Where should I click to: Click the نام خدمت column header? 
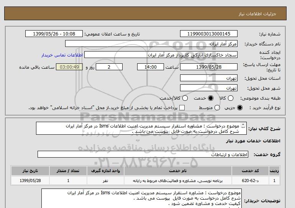178,171
